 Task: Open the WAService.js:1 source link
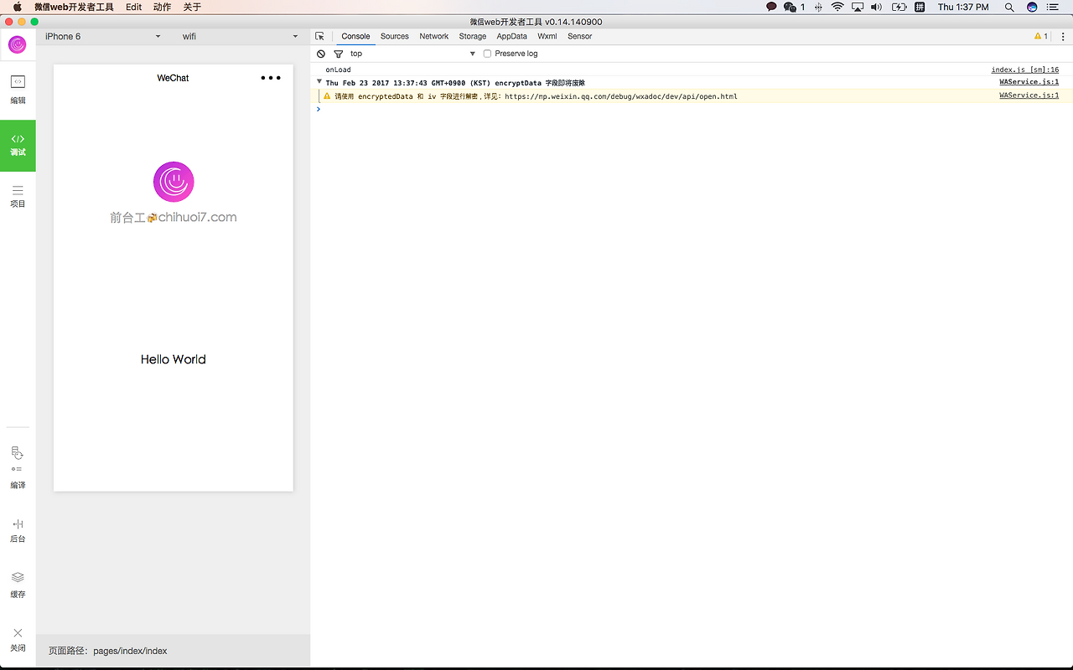(1029, 82)
